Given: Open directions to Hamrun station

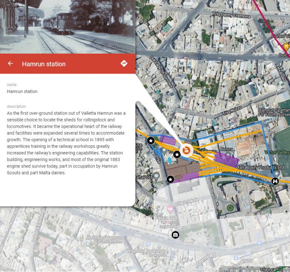Looking at the screenshot, I should pos(124,64).
